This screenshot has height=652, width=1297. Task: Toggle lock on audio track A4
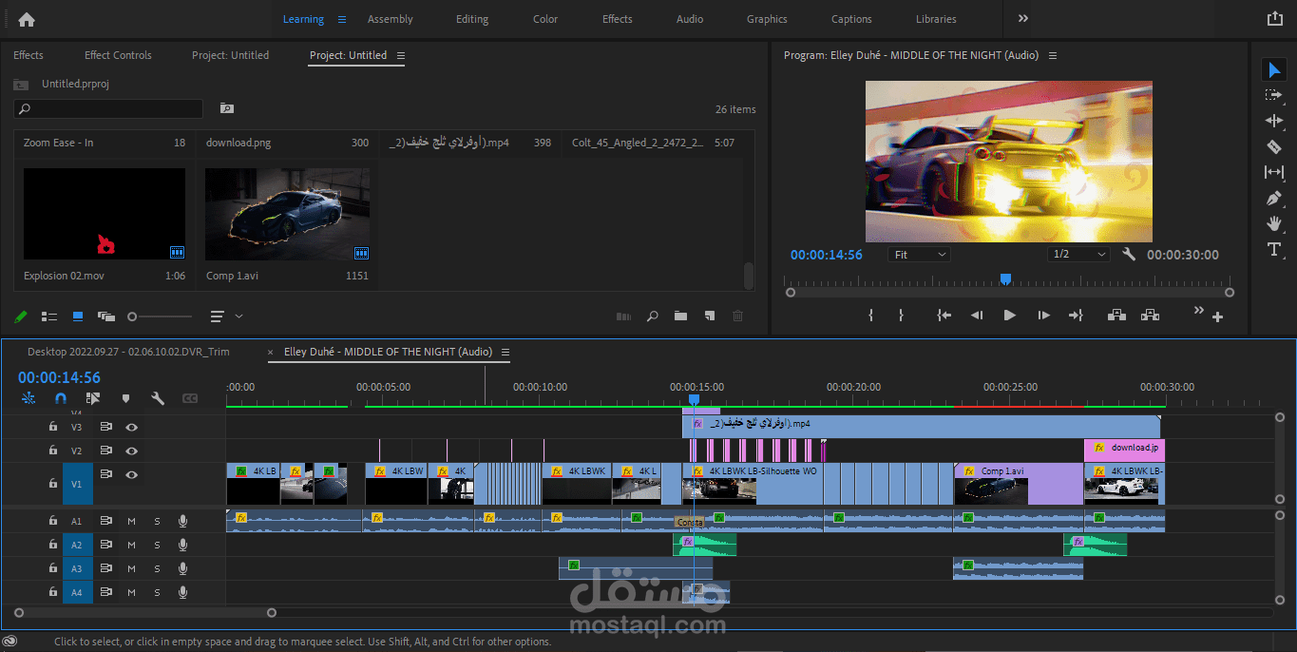coord(52,592)
